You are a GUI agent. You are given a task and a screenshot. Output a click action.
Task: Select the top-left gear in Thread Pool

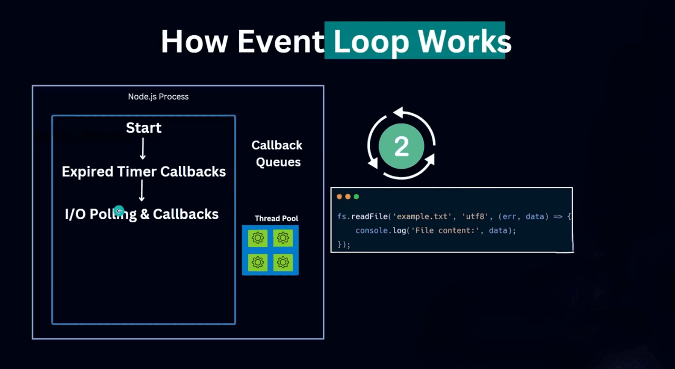pyautogui.click(x=257, y=238)
